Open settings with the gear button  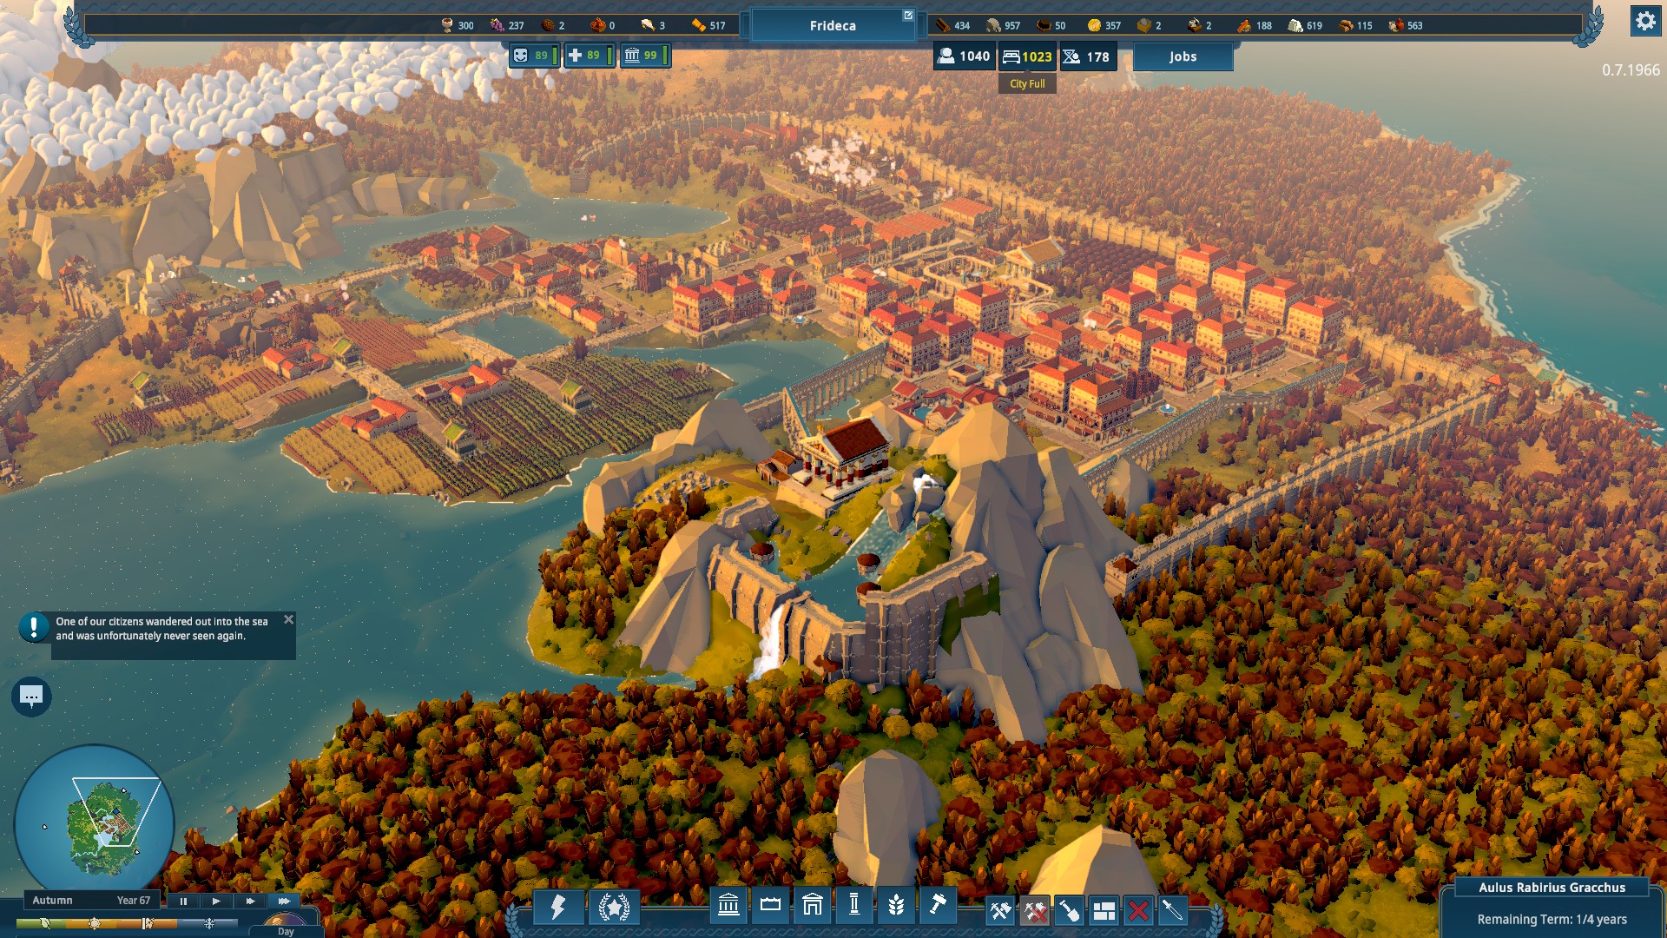[1645, 21]
